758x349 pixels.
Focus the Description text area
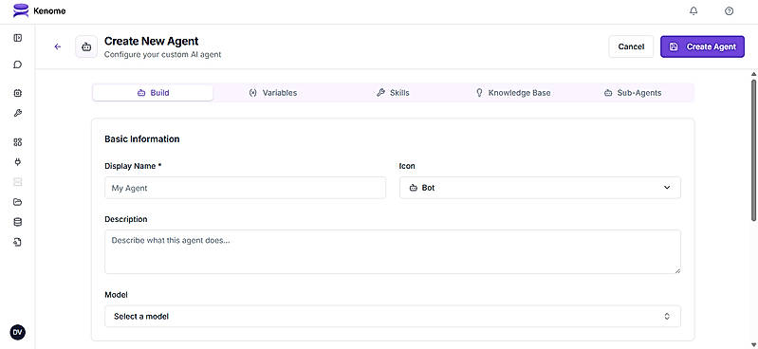pos(393,252)
